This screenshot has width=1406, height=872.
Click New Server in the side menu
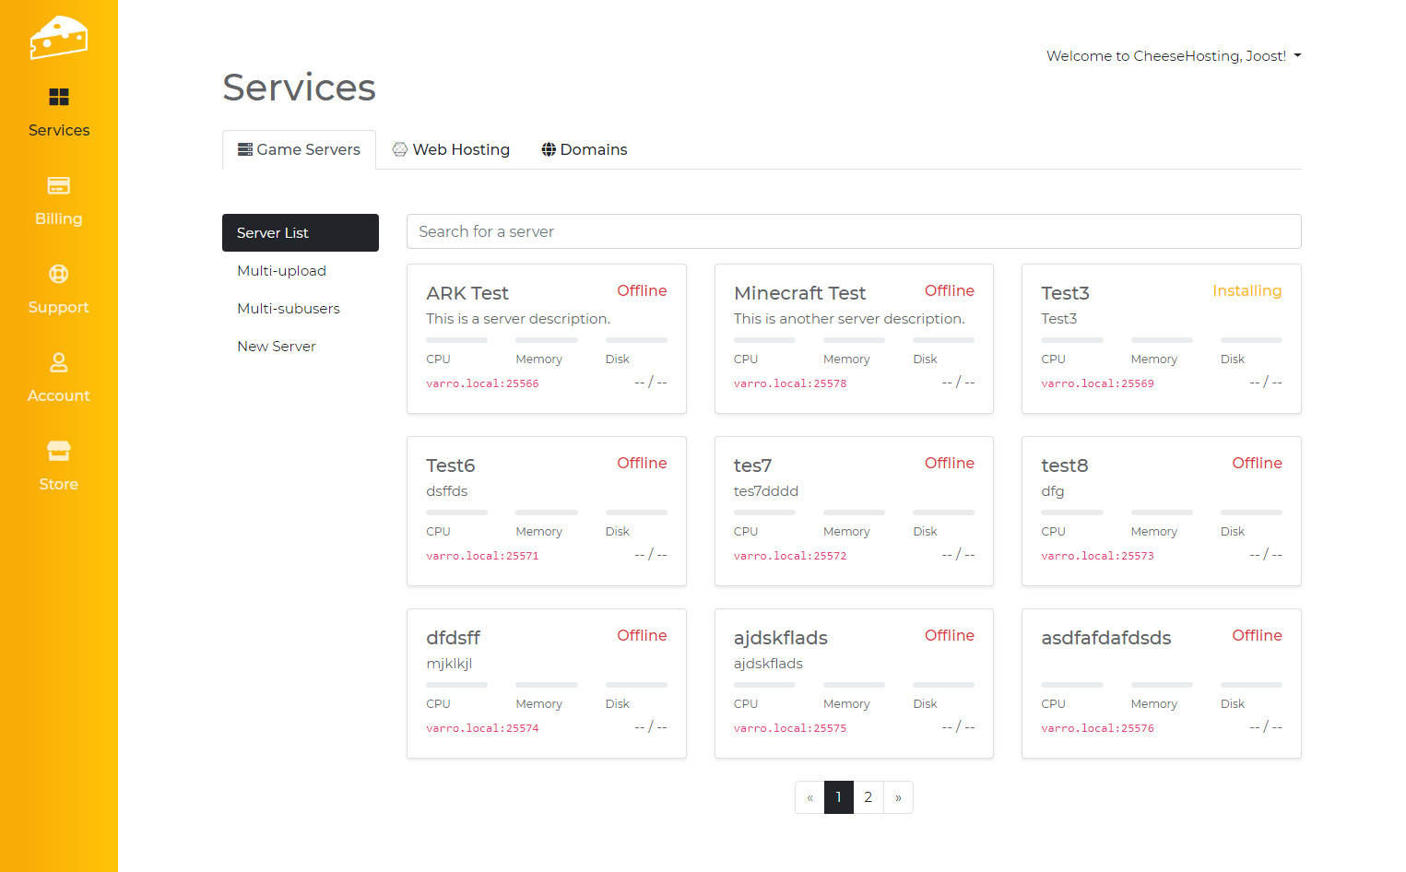coord(276,347)
